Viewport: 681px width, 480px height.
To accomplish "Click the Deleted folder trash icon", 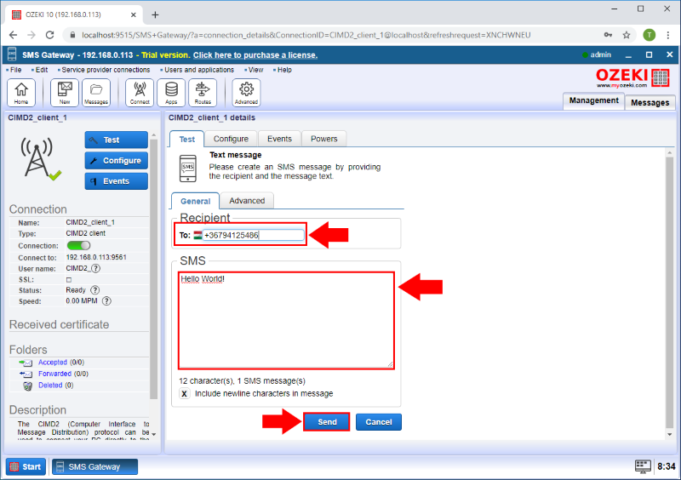I will tap(28, 386).
